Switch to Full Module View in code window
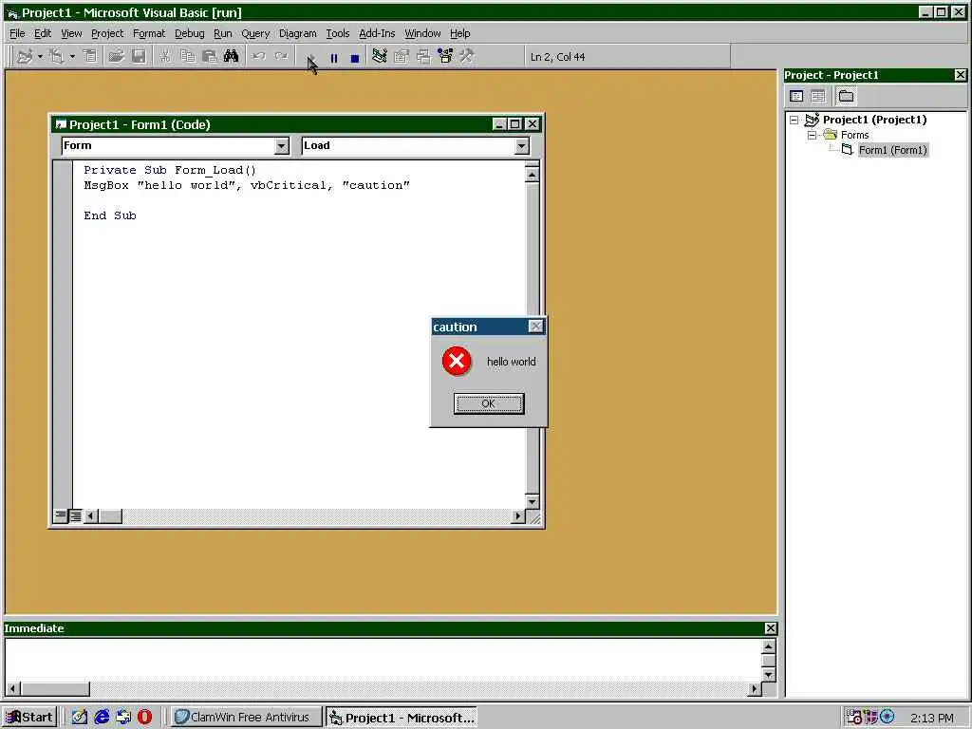This screenshot has height=729, width=972. [x=75, y=515]
